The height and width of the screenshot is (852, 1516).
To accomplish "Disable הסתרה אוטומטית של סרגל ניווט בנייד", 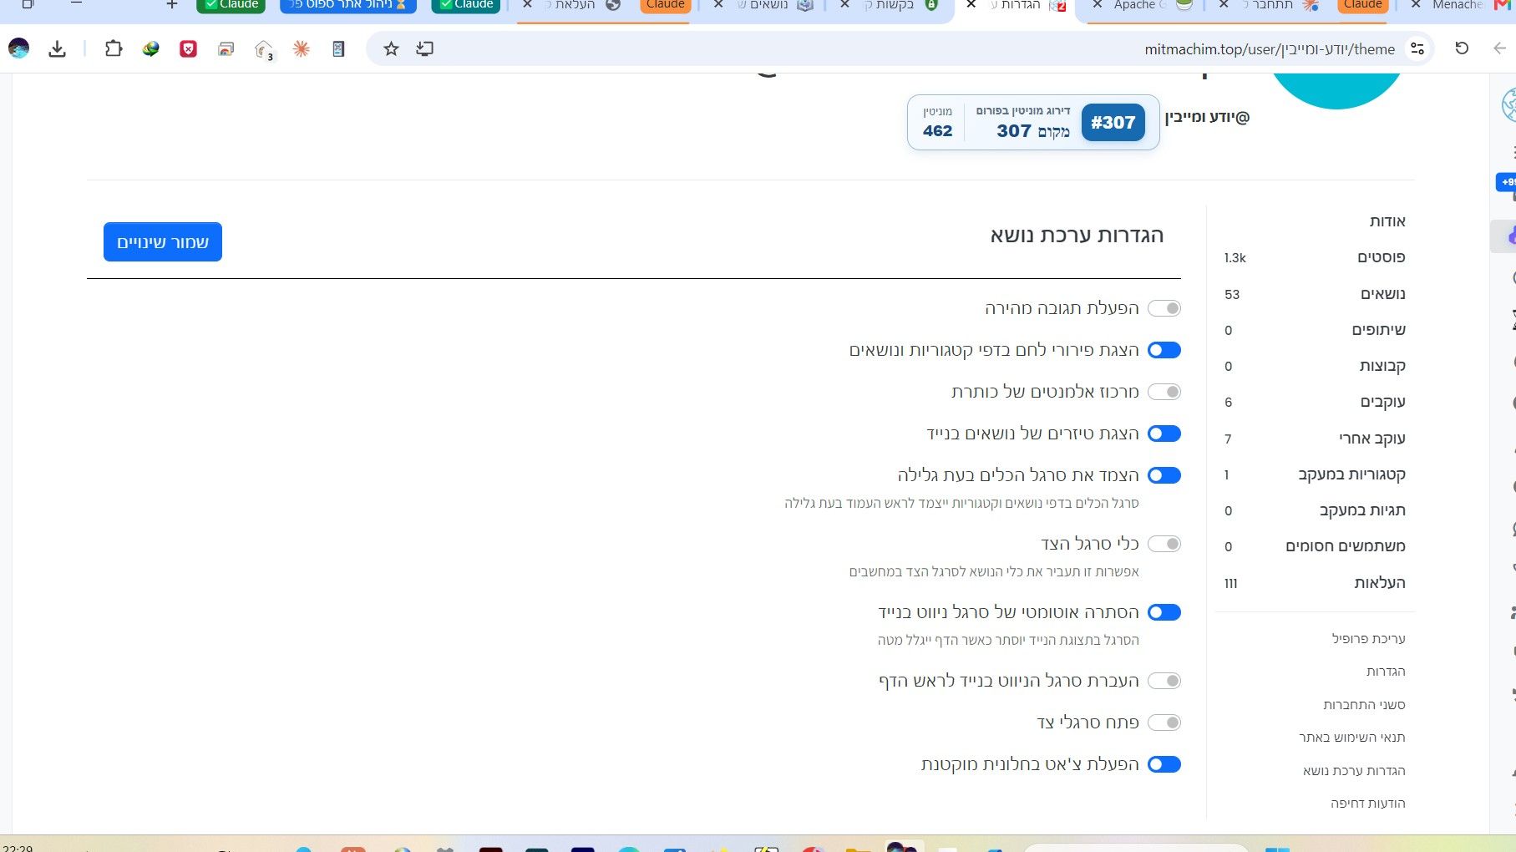I will click(x=1164, y=612).
